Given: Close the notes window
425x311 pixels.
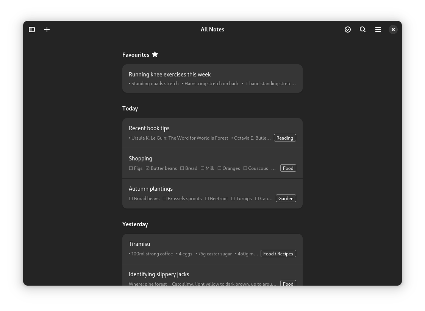Looking at the screenshot, I should click(393, 30).
